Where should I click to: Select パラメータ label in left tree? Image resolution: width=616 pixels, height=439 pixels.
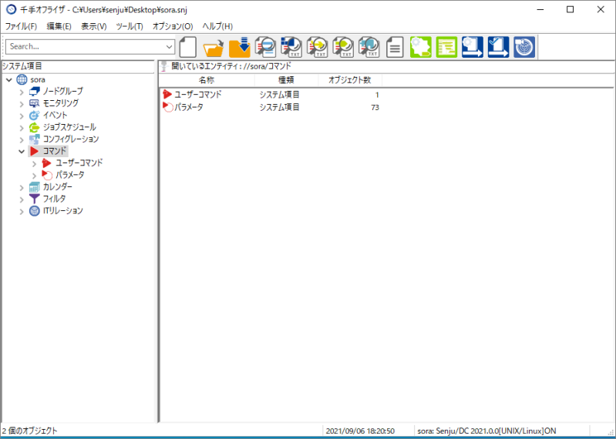coord(70,175)
